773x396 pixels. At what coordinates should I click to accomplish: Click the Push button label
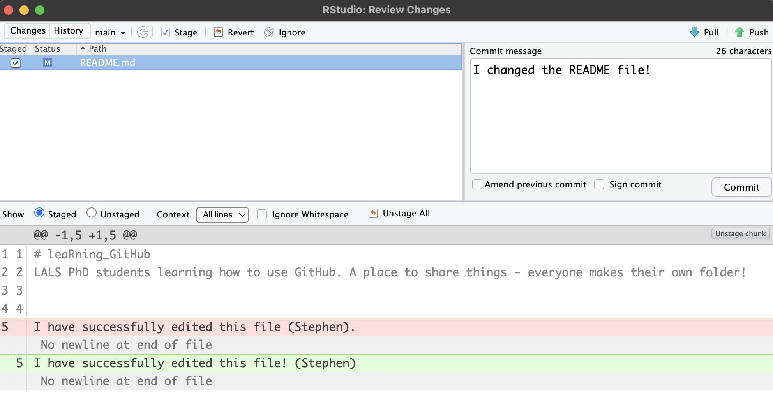759,32
